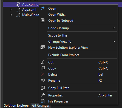
Task: Select Open In Notepad
Action: (x=78, y=21)
